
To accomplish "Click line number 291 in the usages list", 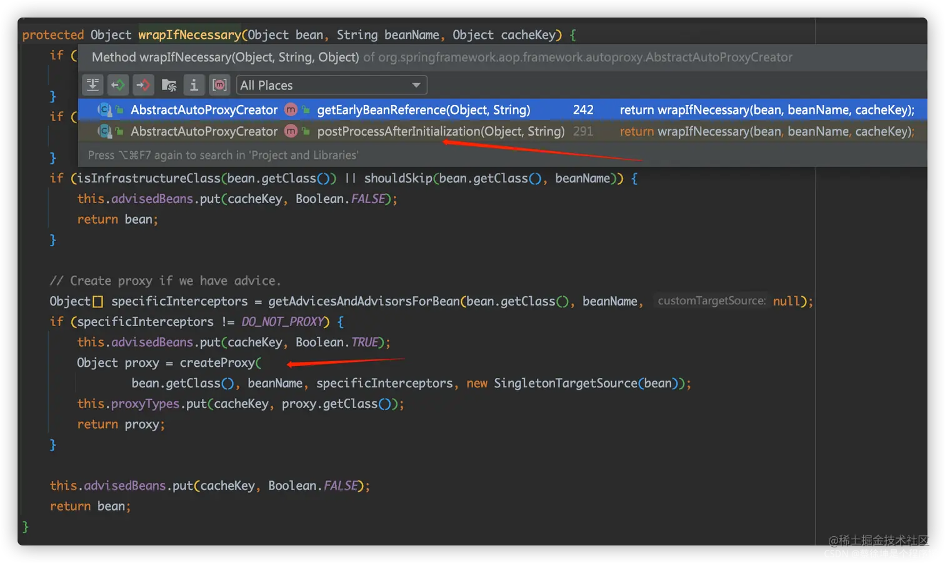I will (583, 131).
